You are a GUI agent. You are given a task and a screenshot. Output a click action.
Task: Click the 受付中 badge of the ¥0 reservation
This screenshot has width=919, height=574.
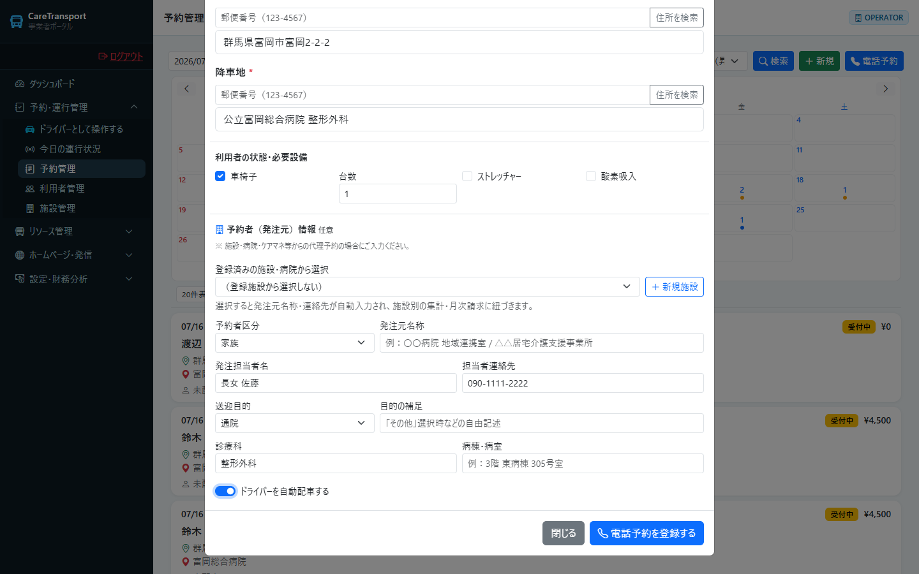pyautogui.click(x=859, y=327)
